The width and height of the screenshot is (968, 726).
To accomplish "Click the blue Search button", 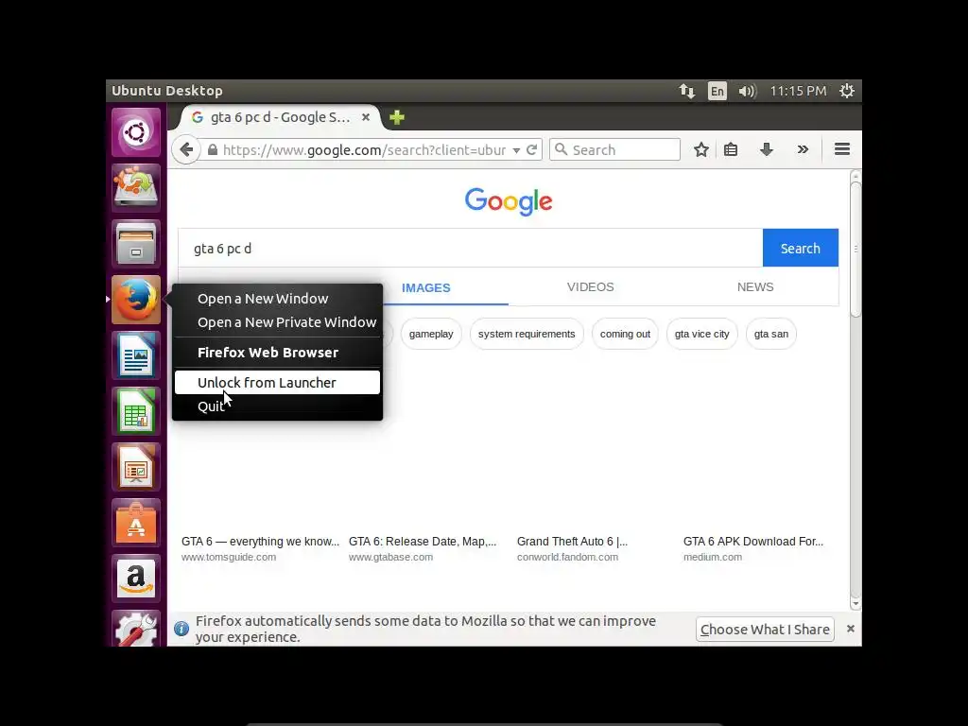I will 801,249.
